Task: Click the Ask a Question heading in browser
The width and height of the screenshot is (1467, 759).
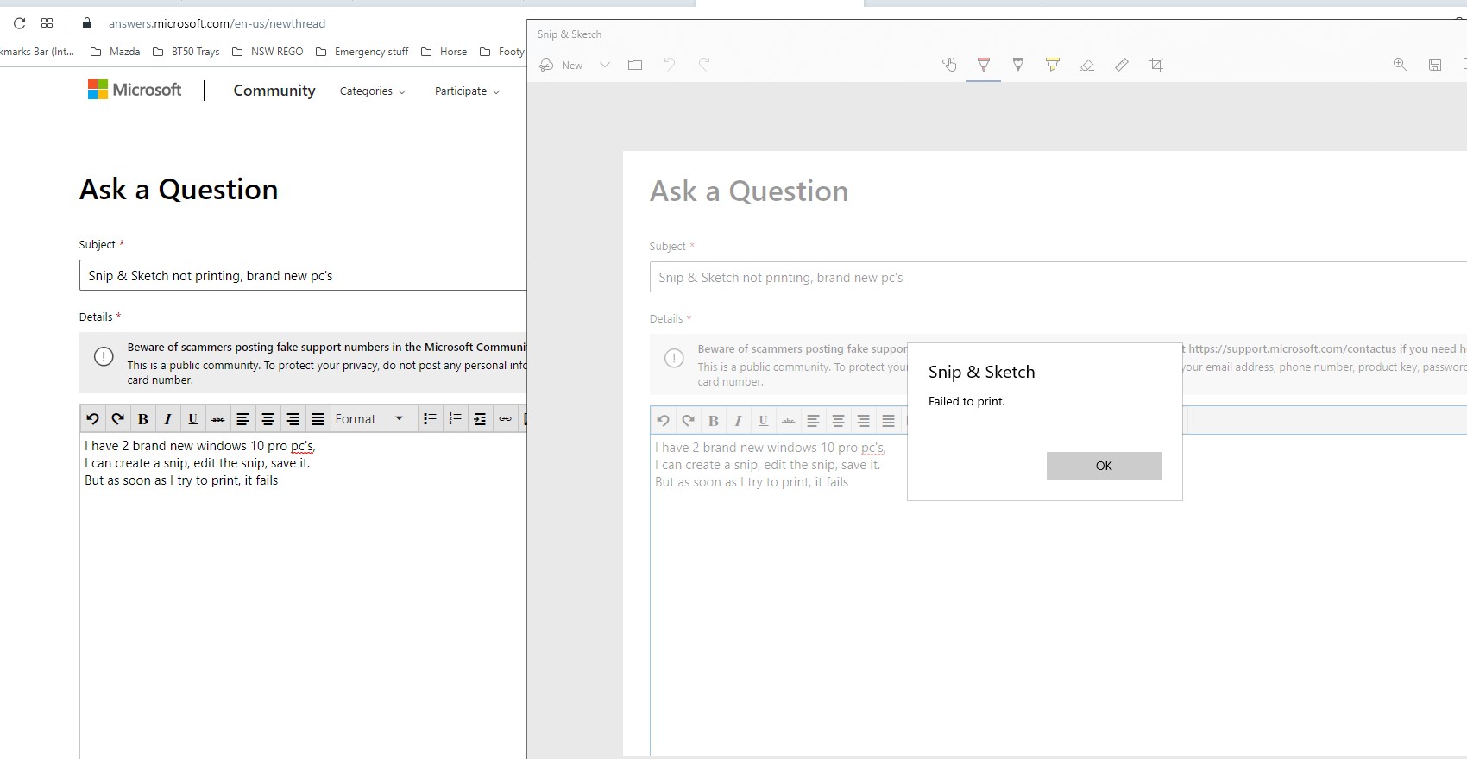Action: click(x=179, y=190)
